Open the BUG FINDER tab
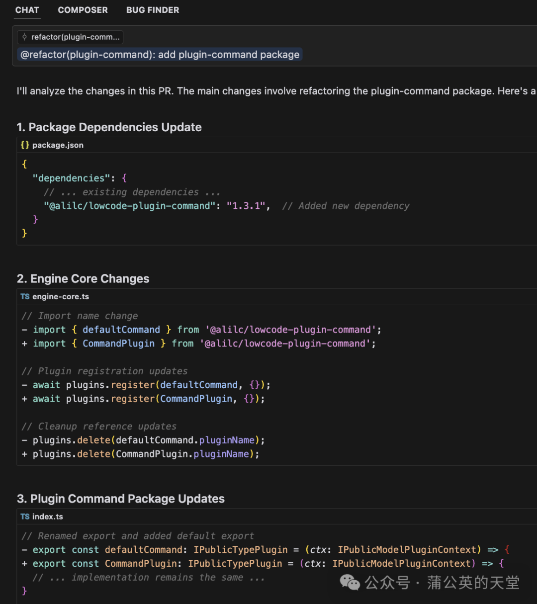The height and width of the screenshot is (604, 537). click(153, 10)
